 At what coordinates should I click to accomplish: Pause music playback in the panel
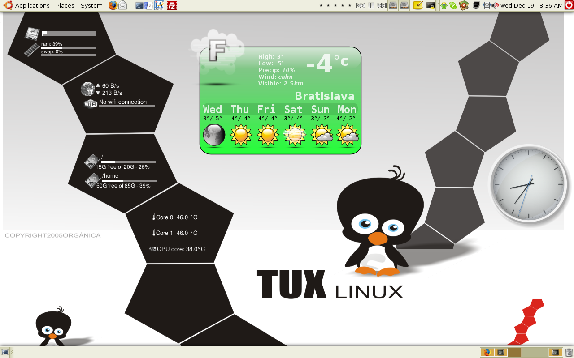[371, 5]
